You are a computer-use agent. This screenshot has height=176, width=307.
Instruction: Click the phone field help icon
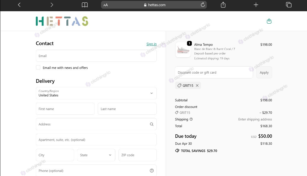click(151, 171)
